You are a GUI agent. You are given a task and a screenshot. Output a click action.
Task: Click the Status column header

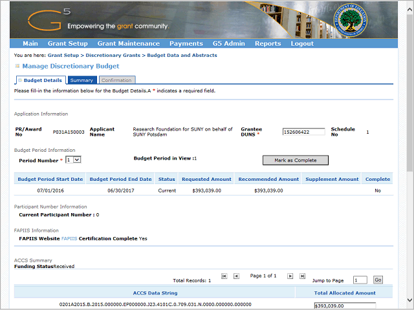point(167,180)
